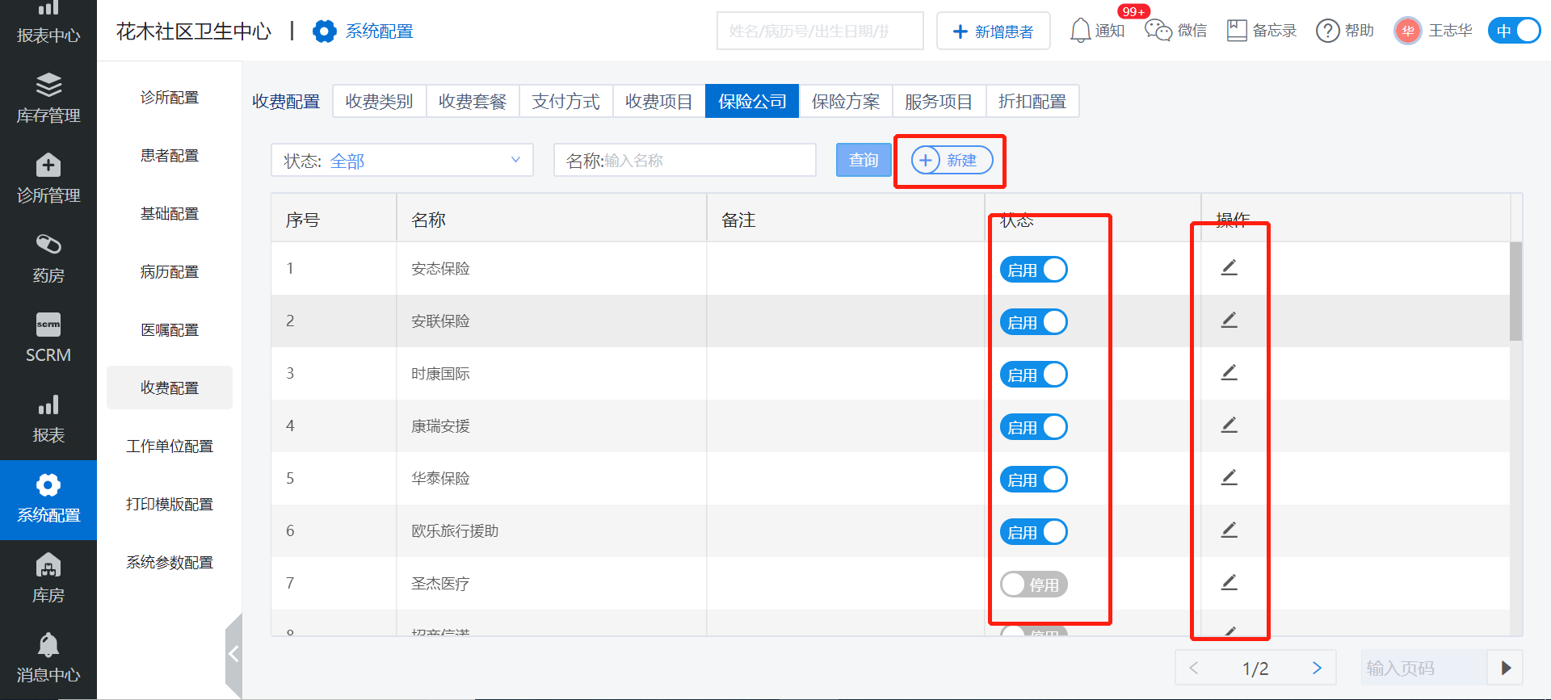The height and width of the screenshot is (700, 1551).
Task: Enable the 圣杰医疗 status switch
Action: (1034, 585)
